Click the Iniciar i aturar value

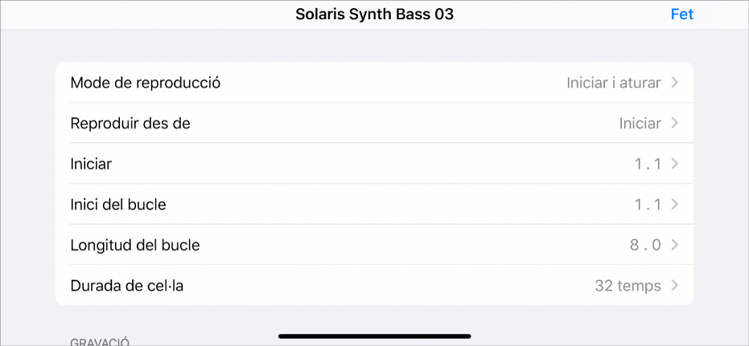click(x=613, y=83)
